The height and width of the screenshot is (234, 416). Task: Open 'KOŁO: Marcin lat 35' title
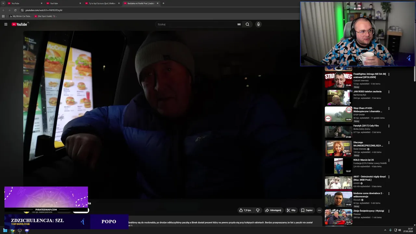[x=364, y=160]
